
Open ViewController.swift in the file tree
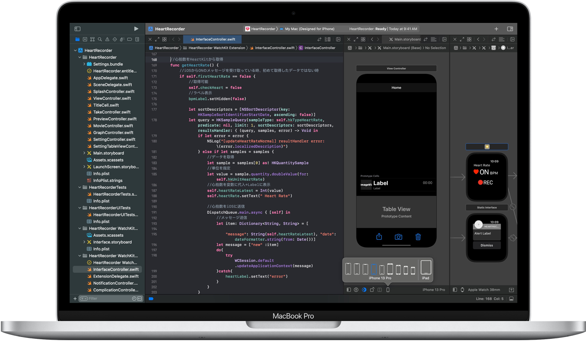tap(112, 99)
